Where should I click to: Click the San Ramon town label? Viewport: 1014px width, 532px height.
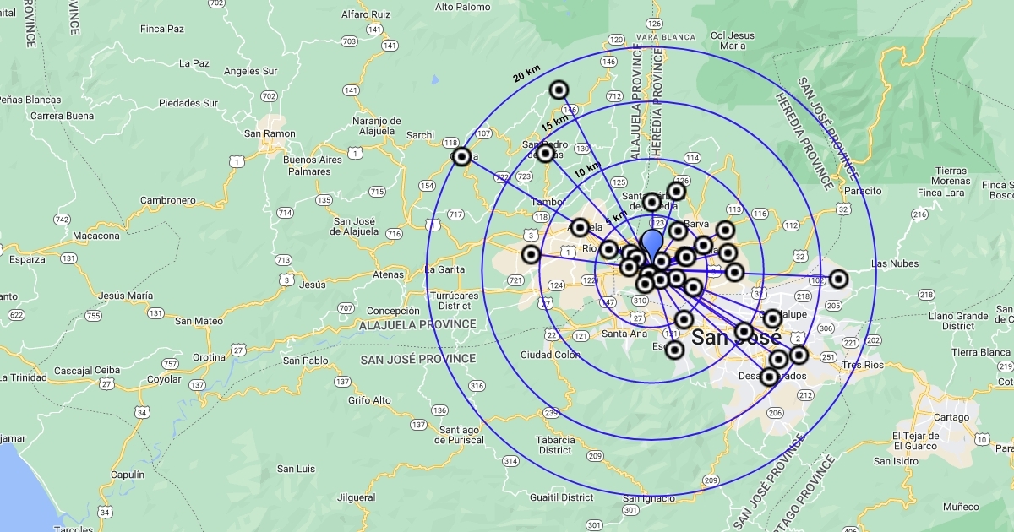269,133
